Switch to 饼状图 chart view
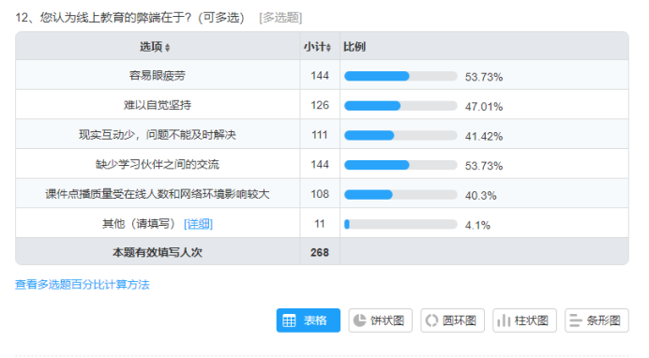This screenshot has width=649, height=358. [381, 321]
